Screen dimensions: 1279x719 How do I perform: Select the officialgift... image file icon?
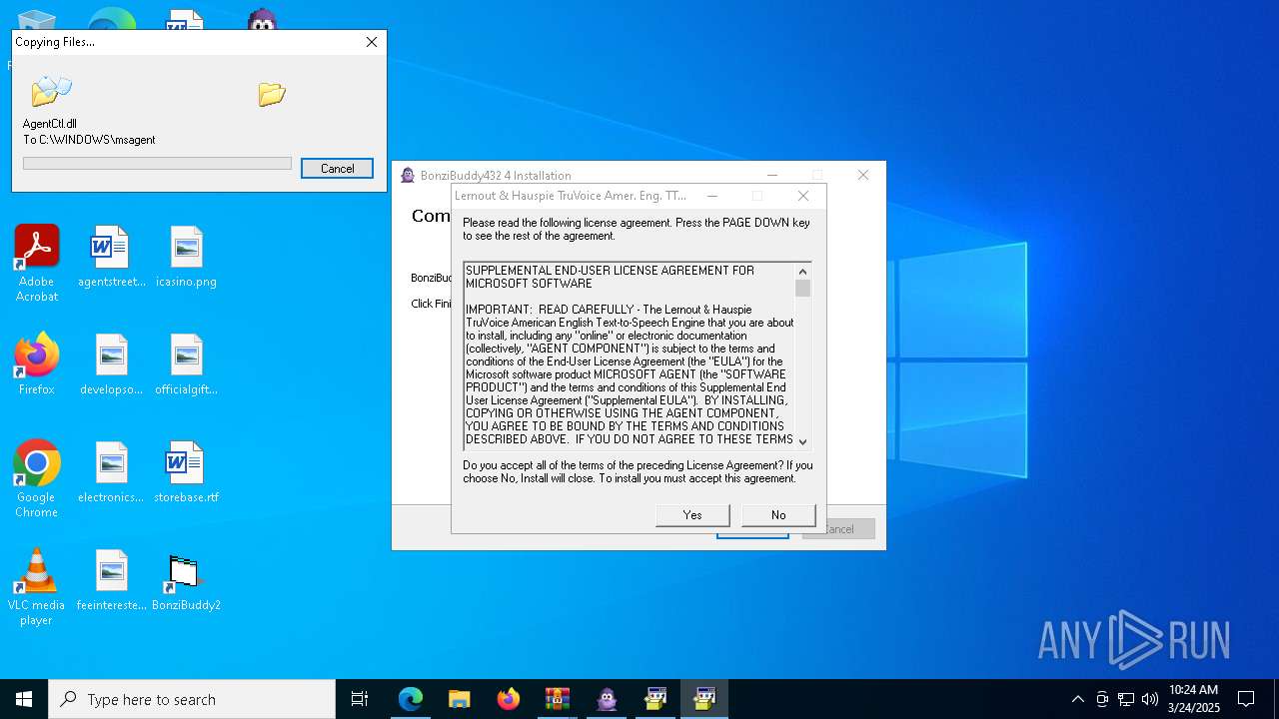pyautogui.click(x=186, y=364)
